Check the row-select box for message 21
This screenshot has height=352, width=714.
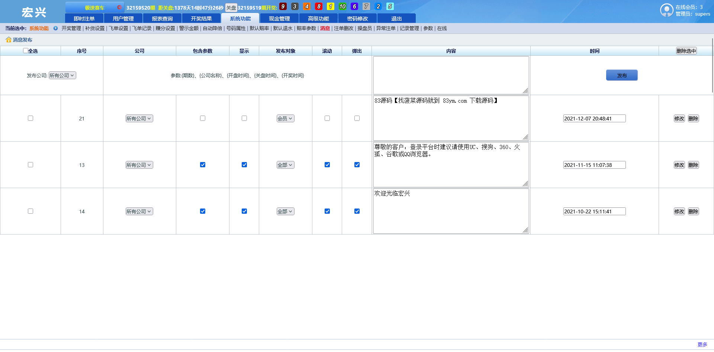tap(30, 118)
